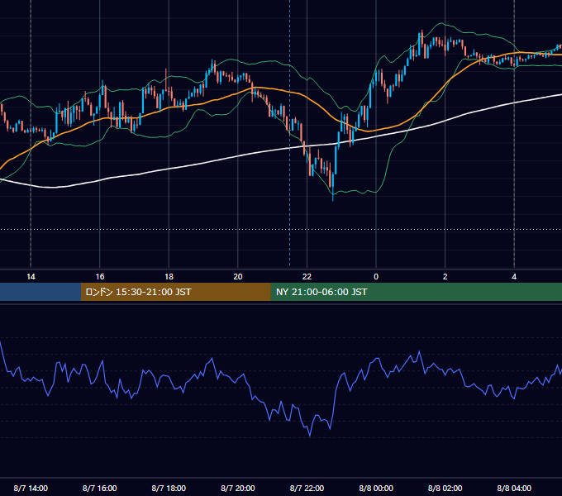The image size is (562, 496).
Task: Click the 8/7 14:00 label on the lower axis
Action: tap(31, 488)
